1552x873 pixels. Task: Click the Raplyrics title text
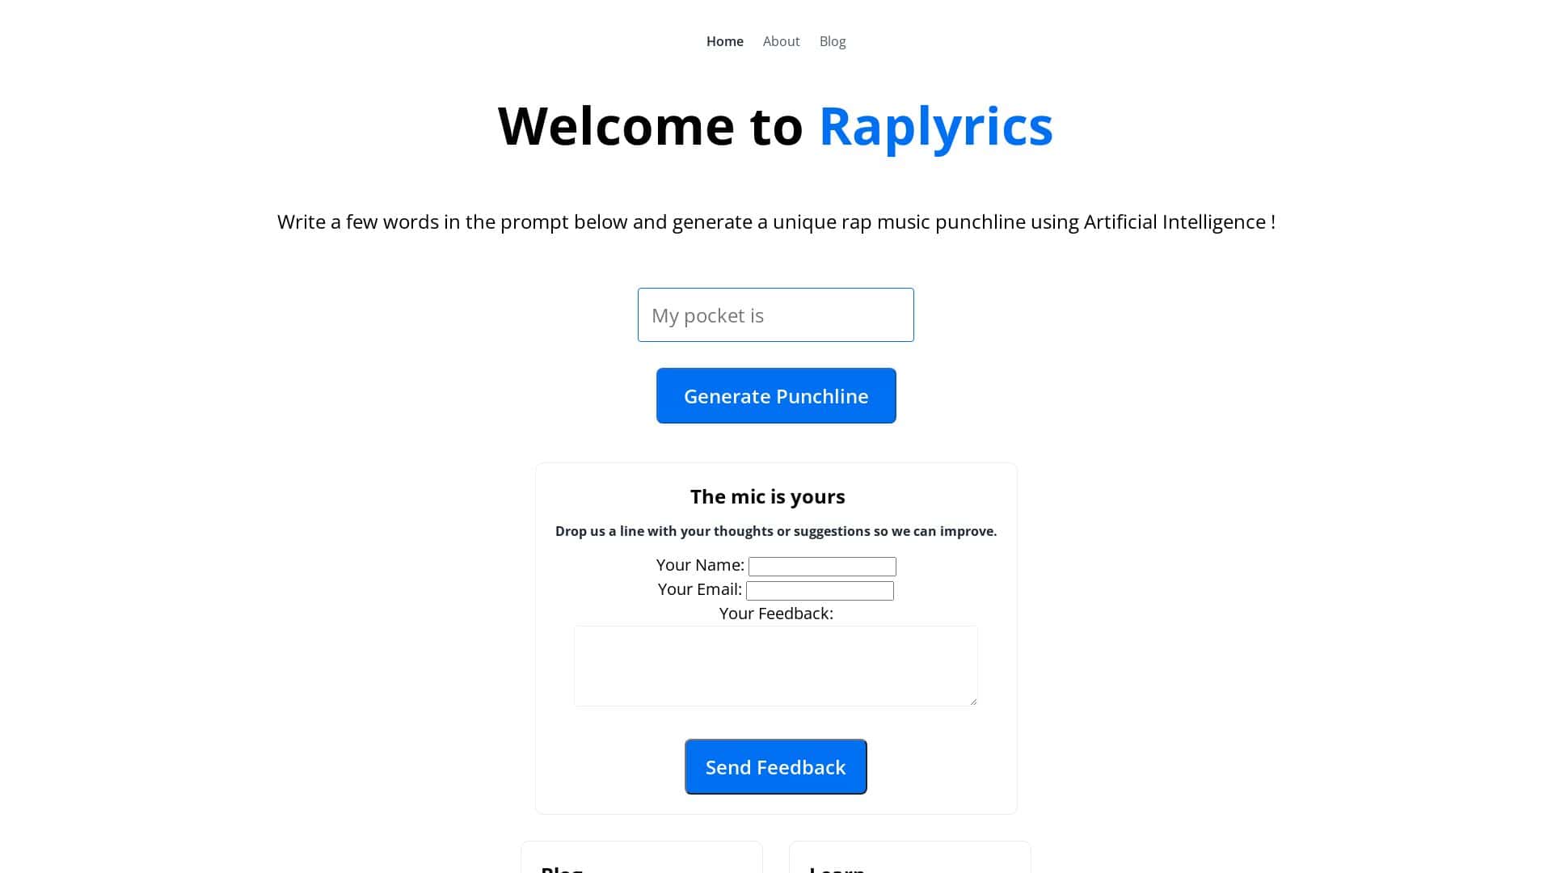(x=935, y=127)
